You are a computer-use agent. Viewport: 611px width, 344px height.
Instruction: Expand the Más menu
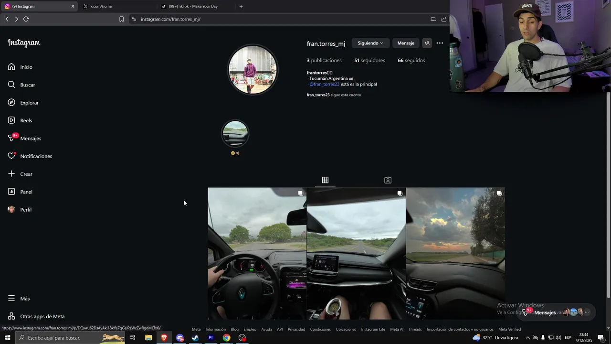[x=19, y=299]
